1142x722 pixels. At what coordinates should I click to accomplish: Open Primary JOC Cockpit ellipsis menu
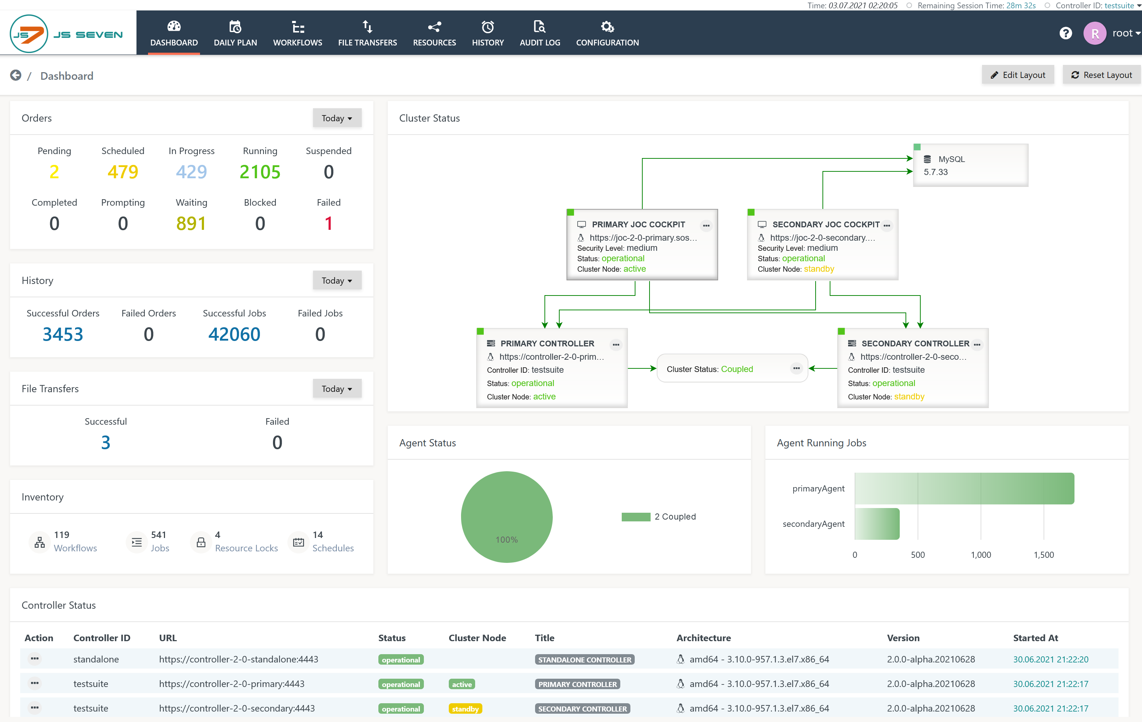706,226
